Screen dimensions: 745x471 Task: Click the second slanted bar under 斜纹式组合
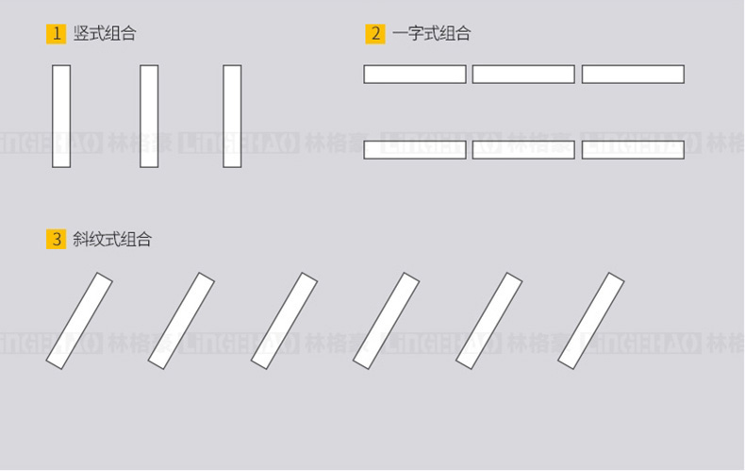pyautogui.click(x=181, y=321)
